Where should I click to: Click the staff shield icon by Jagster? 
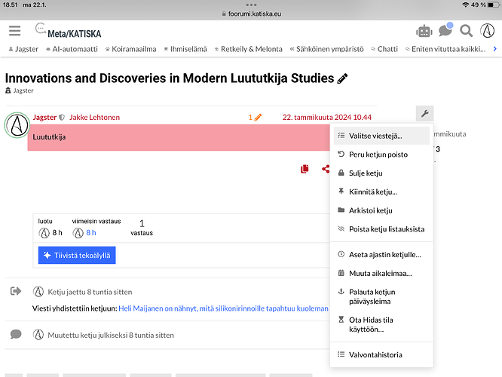click(x=62, y=118)
